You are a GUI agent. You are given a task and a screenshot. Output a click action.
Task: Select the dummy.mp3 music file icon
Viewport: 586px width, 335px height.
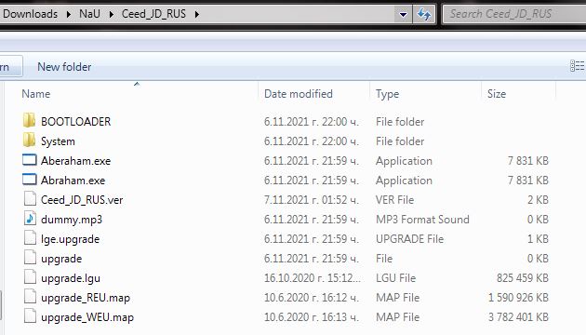tap(30, 219)
